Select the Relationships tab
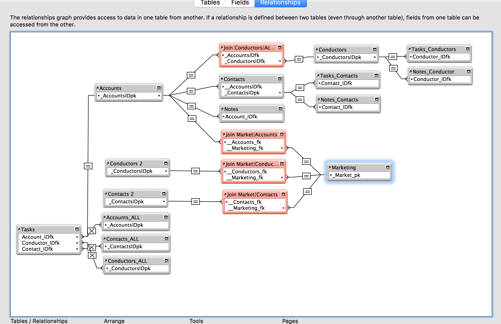Screen dimensions: 501x324 click(280, 3)
